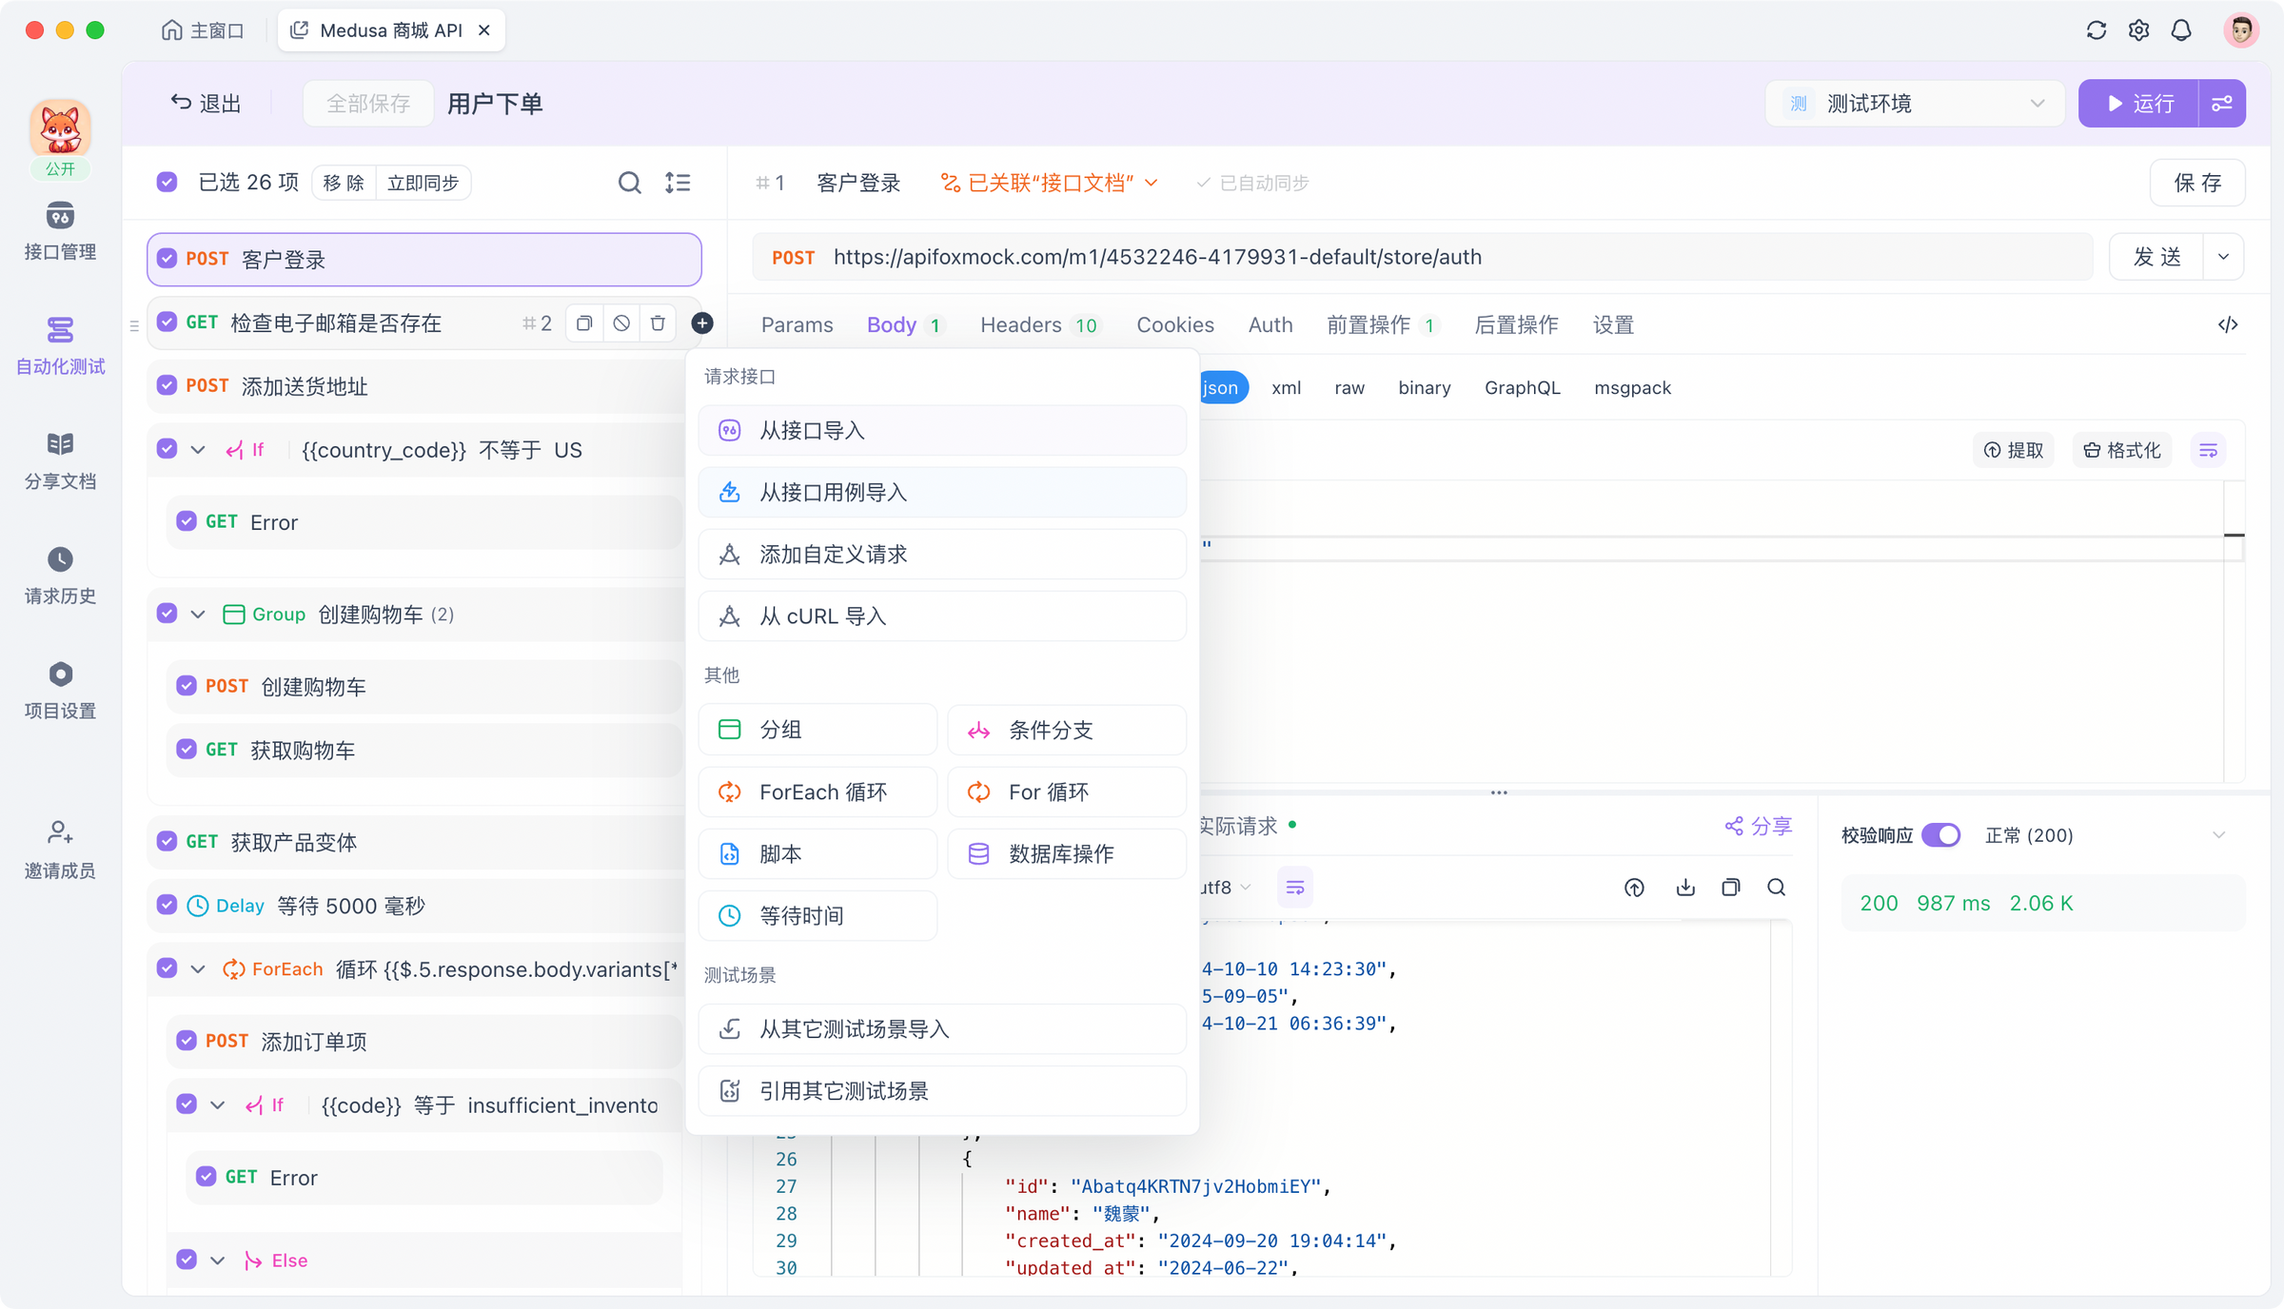Open the 分享文档 sidebar panel
The height and width of the screenshot is (1309, 2284).
click(x=60, y=460)
